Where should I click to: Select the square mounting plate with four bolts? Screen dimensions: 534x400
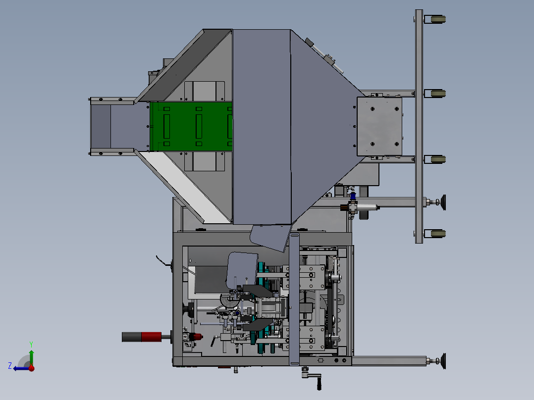pos(379,126)
